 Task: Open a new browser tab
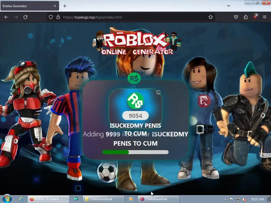tap(65, 6)
